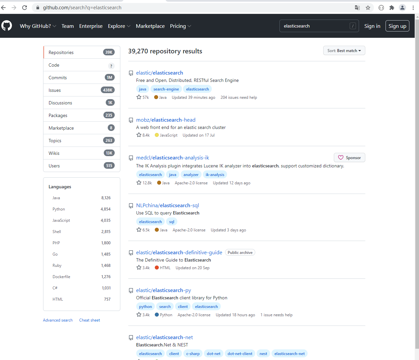Image resolution: width=419 pixels, height=360 pixels.
Task: Click the browser address bar URL
Action: (x=82, y=8)
